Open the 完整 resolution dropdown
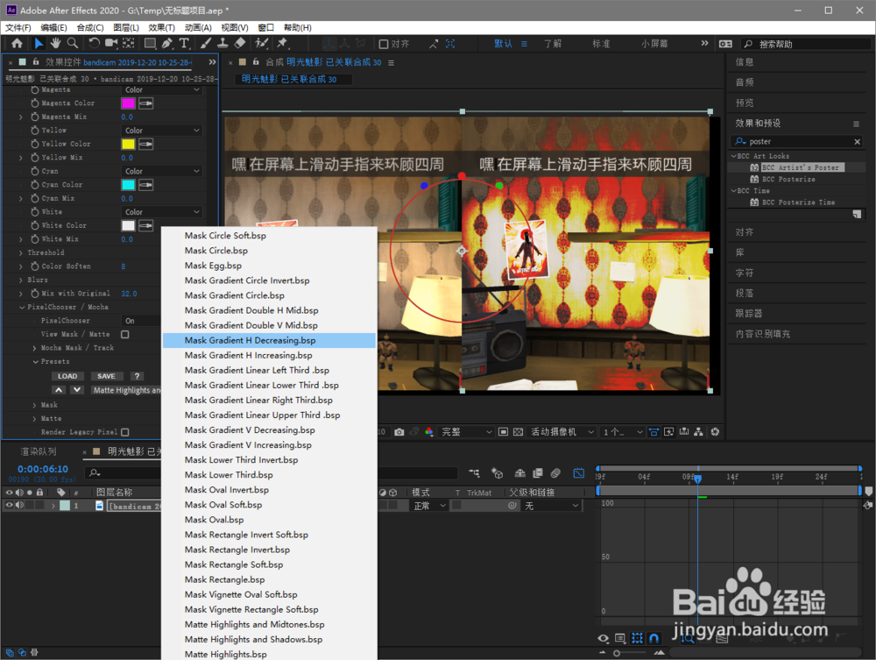Screen dimensions: 876x660 (467, 432)
